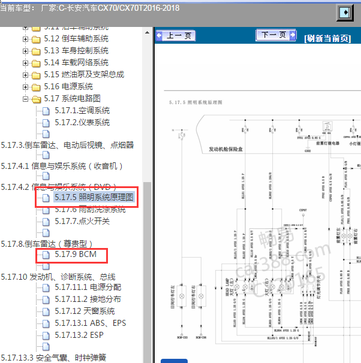Go to next page with 下一页 button
The image size is (361, 363).
(x=276, y=35)
